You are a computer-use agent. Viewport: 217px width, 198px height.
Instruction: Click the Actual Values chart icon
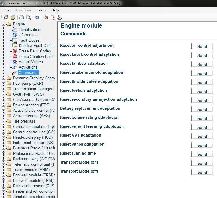[15, 62]
